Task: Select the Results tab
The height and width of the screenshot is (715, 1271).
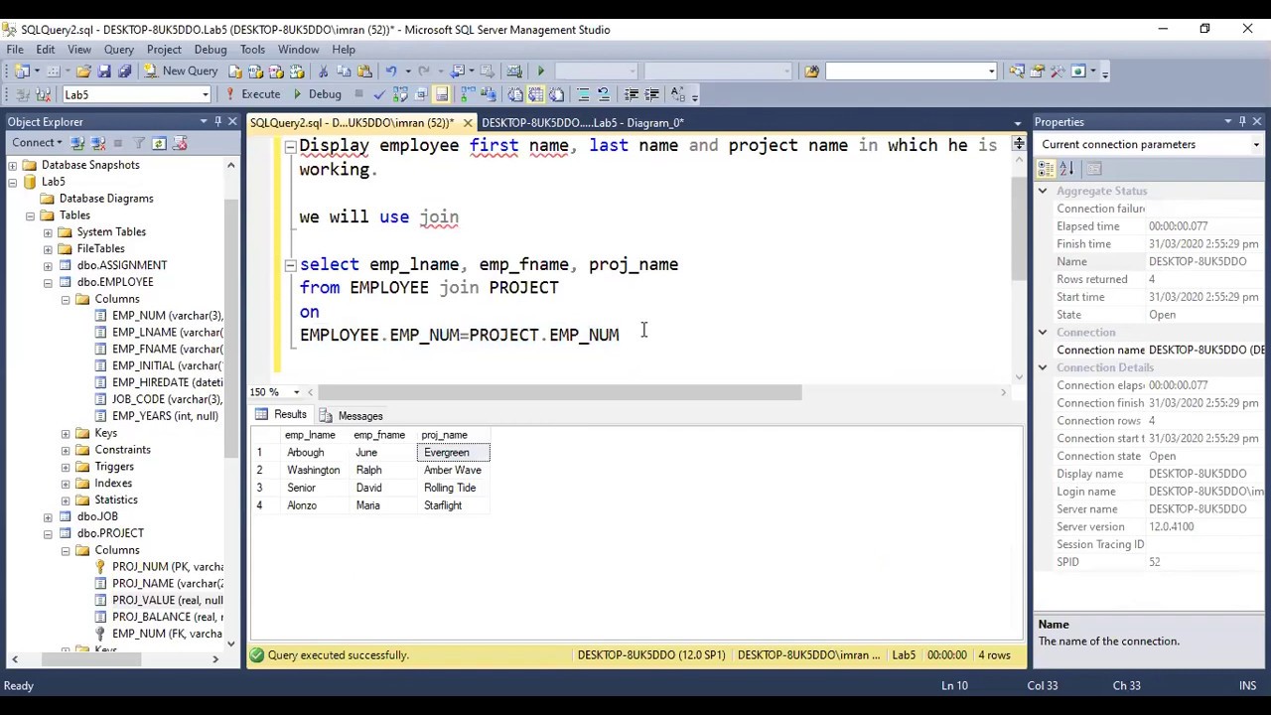Action: coord(281,415)
